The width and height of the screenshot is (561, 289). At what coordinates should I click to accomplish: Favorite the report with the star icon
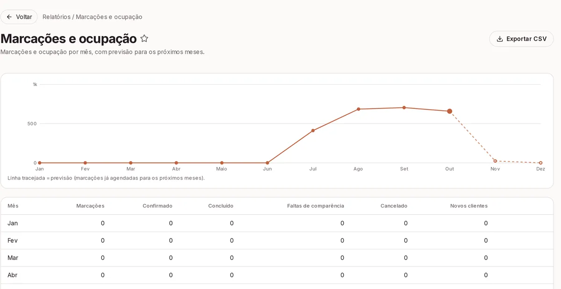[144, 38]
